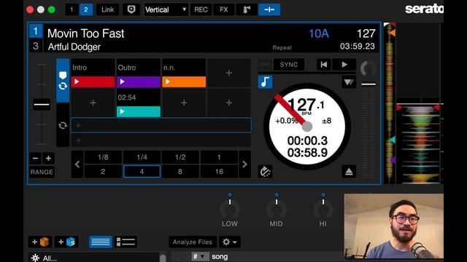Image resolution: width=467 pixels, height=262 pixels.
Task: Set auto loop to 8 beats
Action: pos(180,172)
